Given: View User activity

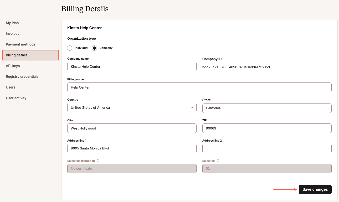Looking at the screenshot, I should (x=16, y=98).
